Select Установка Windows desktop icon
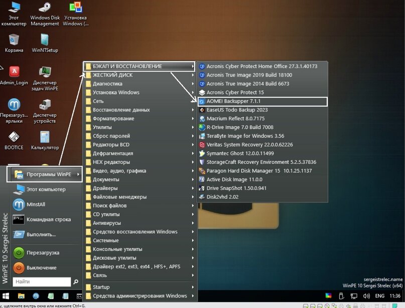This screenshot has width=405, height=308. click(x=76, y=14)
